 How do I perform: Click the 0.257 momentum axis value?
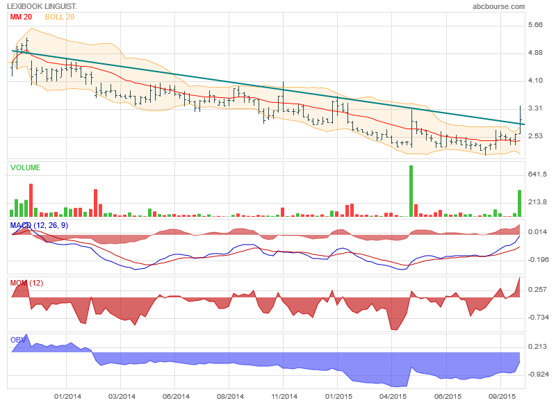coord(537,290)
